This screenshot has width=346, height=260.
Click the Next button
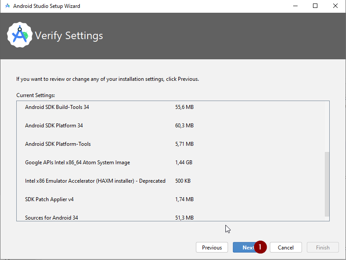248,247
